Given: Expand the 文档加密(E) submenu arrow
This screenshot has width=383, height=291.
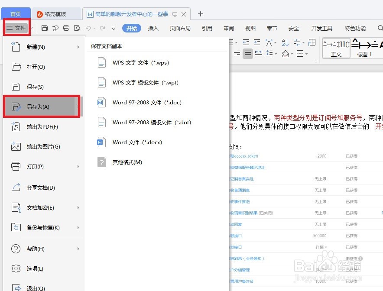Looking at the screenshot, I should coord(78,208).
